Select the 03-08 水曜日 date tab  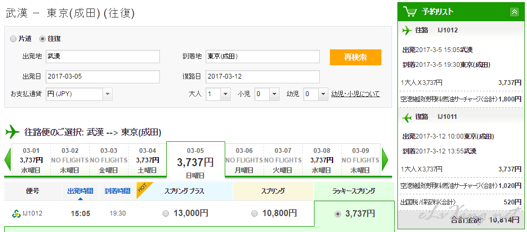(322, 160)
